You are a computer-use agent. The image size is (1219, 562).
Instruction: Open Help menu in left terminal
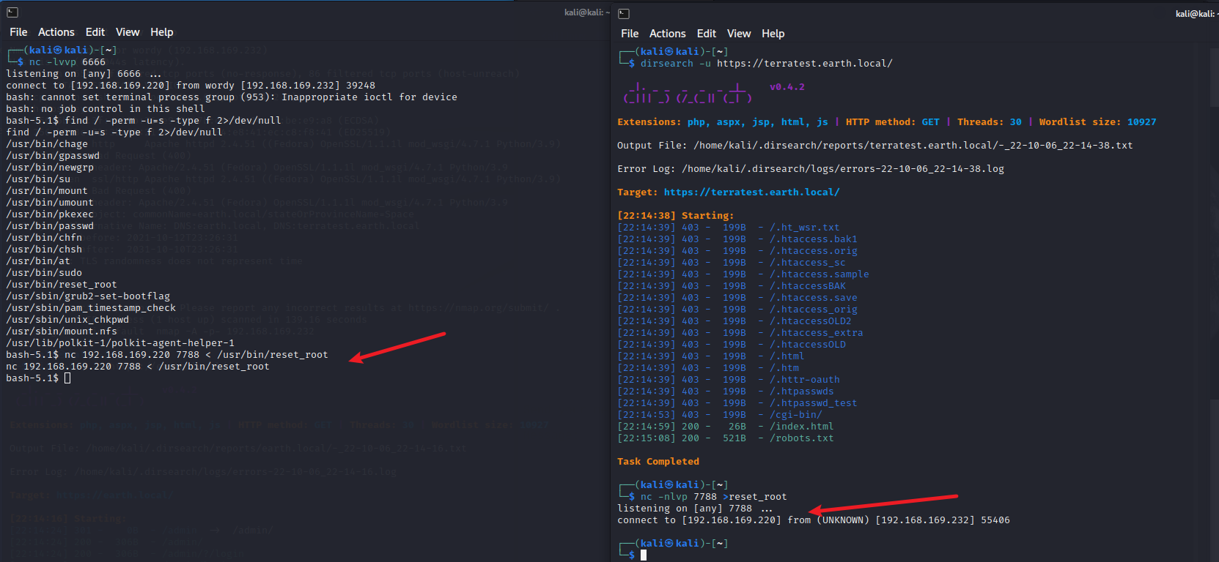pos(162,32)
